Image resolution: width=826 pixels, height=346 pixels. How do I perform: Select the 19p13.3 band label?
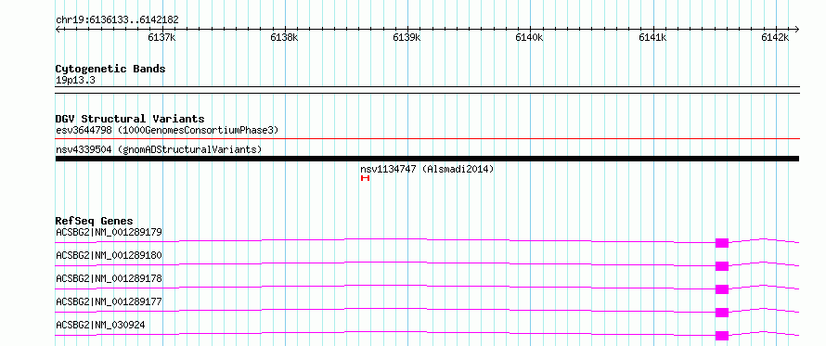pos(75,81)
